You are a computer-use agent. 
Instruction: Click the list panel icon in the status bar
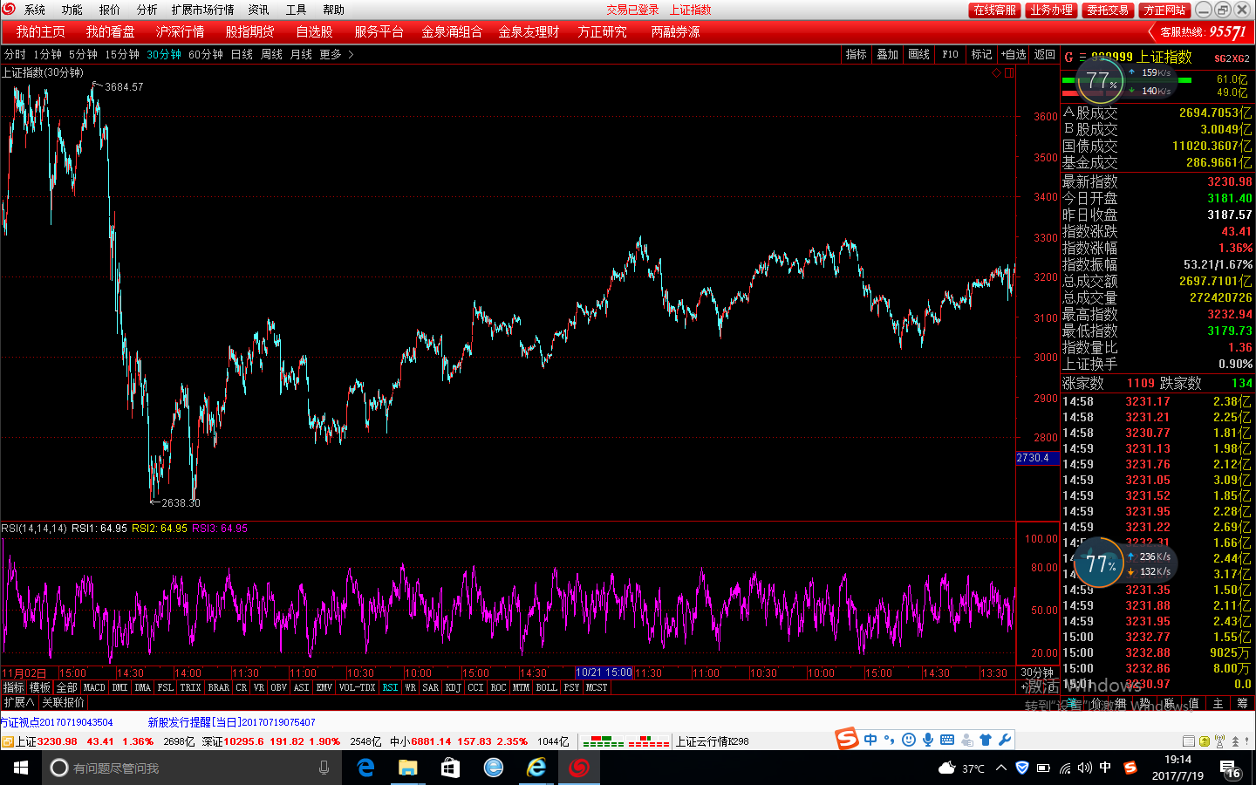pyautogui.click(x=1189, y=741)
